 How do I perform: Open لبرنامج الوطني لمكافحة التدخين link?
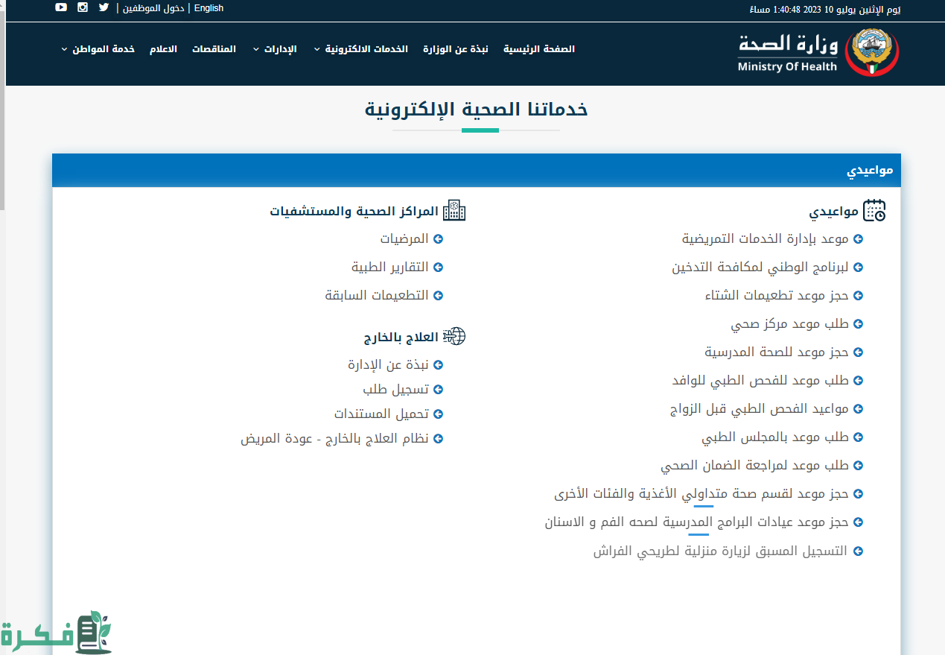760,268
